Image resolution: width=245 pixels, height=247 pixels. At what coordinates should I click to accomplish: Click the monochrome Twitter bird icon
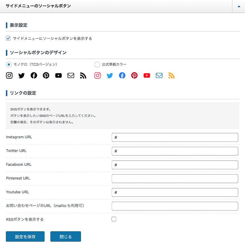21,76
